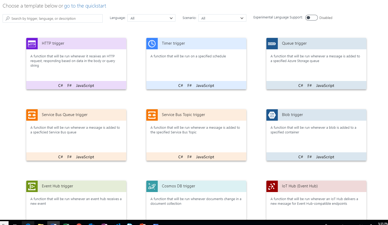Choose JavaScript on Service Bus Topic trigger card
The height and width of the screenshot is (225, 388).
205,157
